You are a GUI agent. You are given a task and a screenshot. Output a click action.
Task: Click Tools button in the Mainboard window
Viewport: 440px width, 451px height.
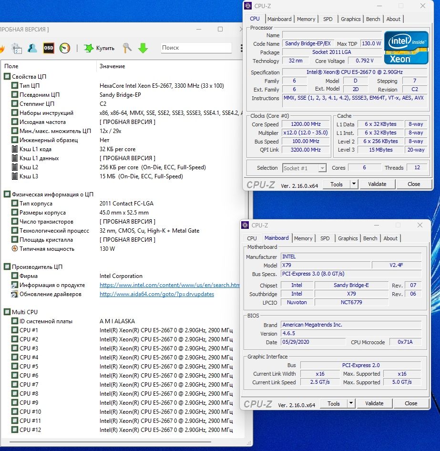tap(334, 403)
